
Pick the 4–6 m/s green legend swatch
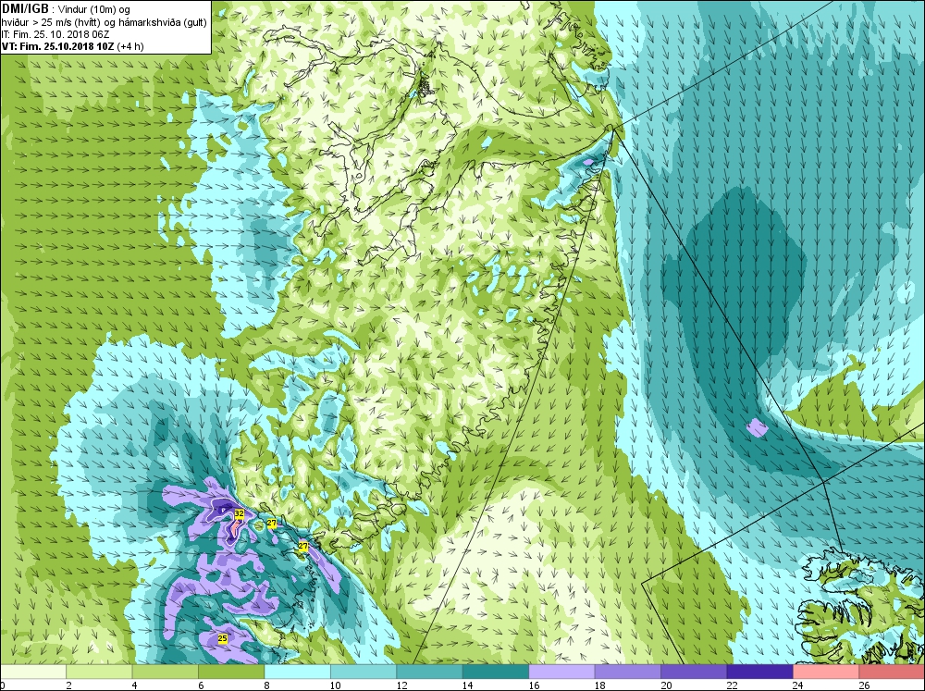166,672
